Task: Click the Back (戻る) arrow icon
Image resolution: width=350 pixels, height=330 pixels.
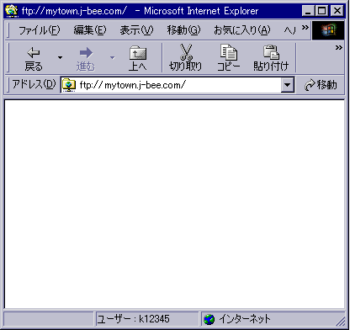Action: [x=34, y=53]
